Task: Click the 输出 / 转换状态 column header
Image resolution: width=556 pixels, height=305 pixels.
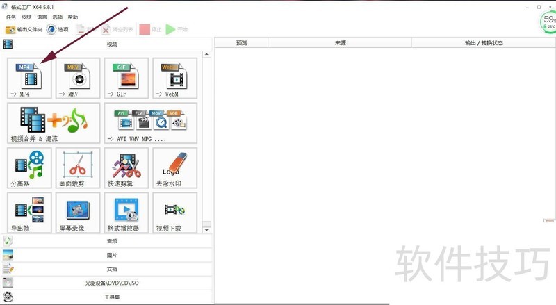Action: (484, 42)
